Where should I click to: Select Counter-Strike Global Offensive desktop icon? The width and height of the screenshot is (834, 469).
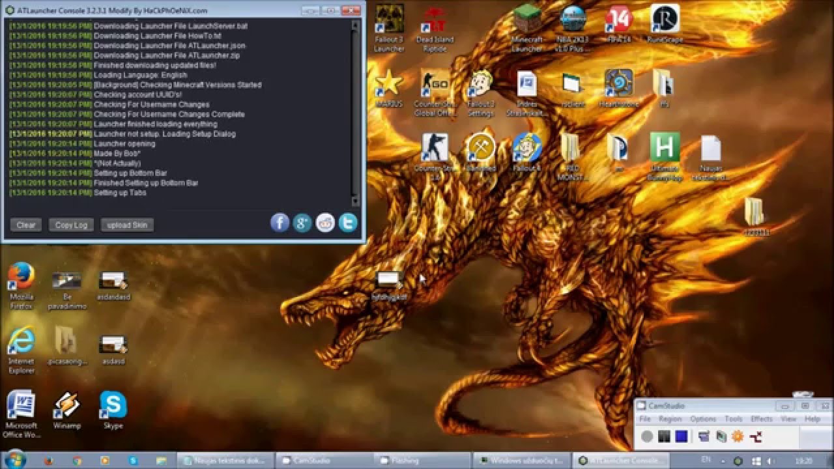point(435,92)
